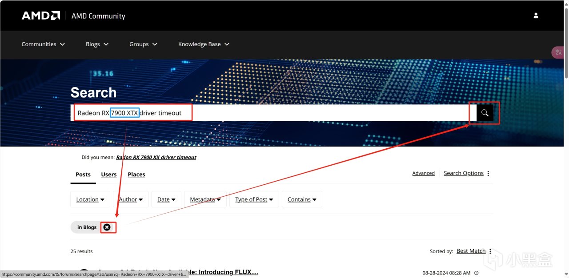
Task: Click the "25 results" count text
Action: pos(81,251)
